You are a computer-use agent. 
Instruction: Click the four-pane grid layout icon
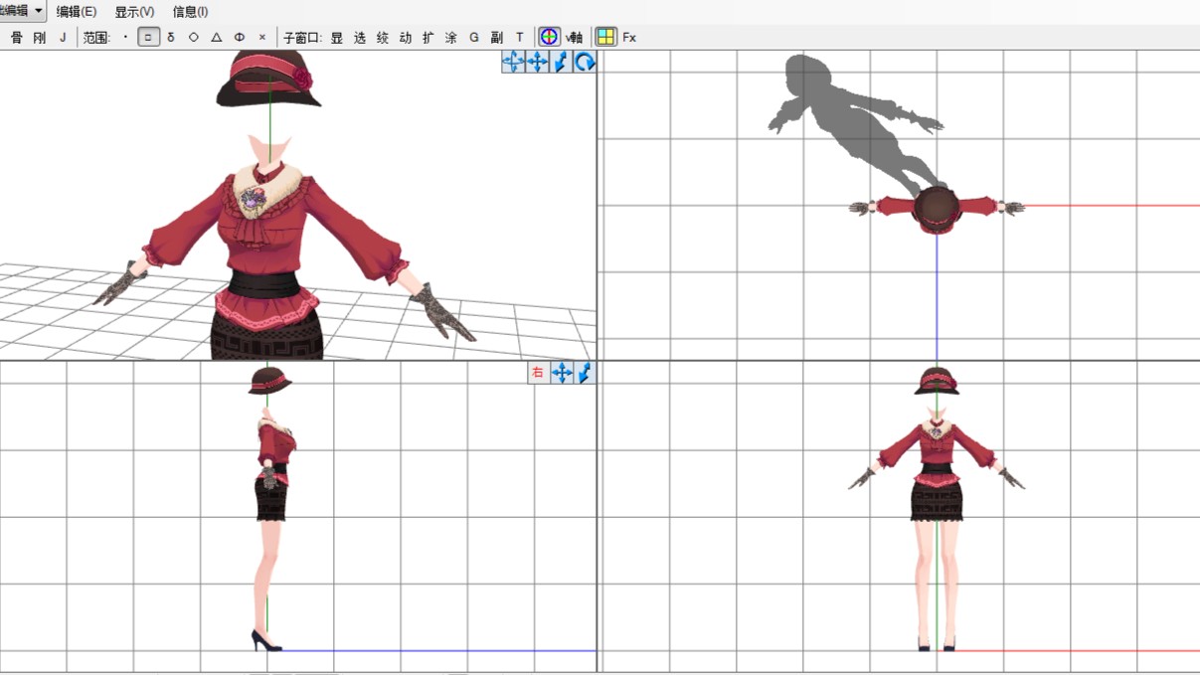tap(605, 37)
